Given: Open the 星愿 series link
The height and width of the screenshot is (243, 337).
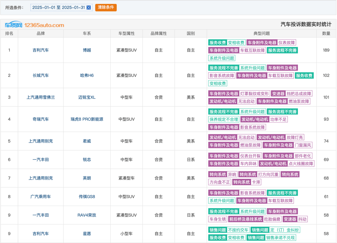Looking at the screenshot, I should point(87,233).
